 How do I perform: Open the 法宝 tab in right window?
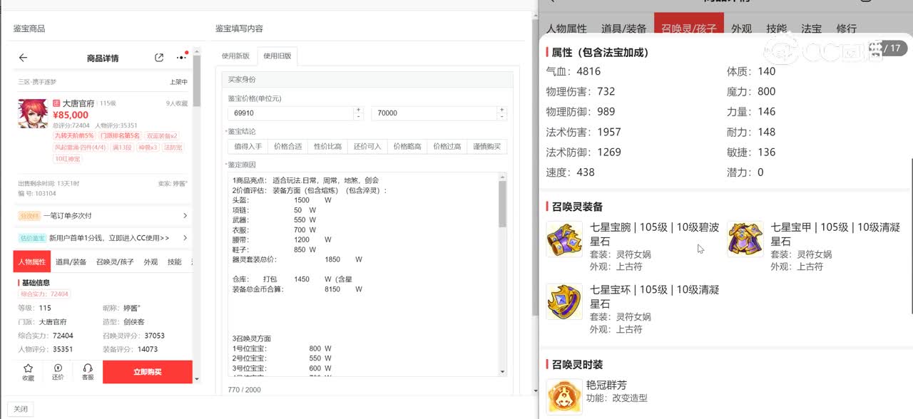pyautogui.click(x=811, y=29)
